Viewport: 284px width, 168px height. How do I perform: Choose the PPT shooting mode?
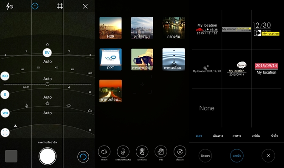click(x=110, y=59)
